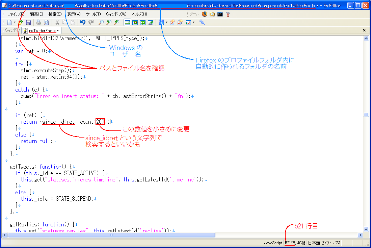371x248 pixels.
Task: Expand the configuration selector dropdown arrow
Action: click(x=166, y=23)
